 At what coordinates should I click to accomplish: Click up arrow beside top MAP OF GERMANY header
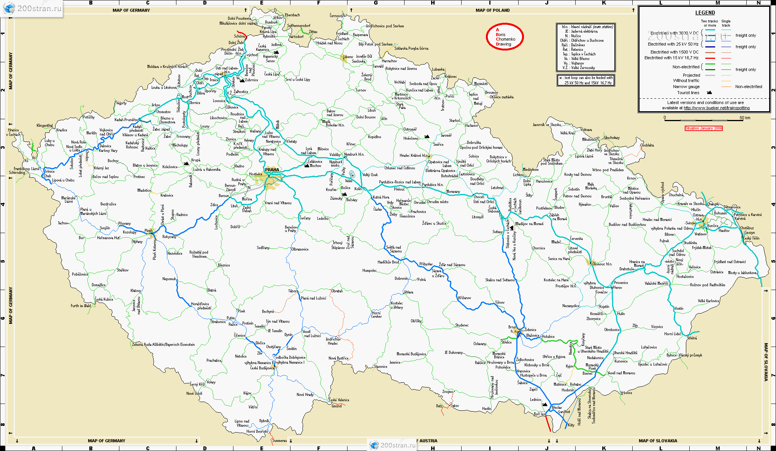pos(246,10)
